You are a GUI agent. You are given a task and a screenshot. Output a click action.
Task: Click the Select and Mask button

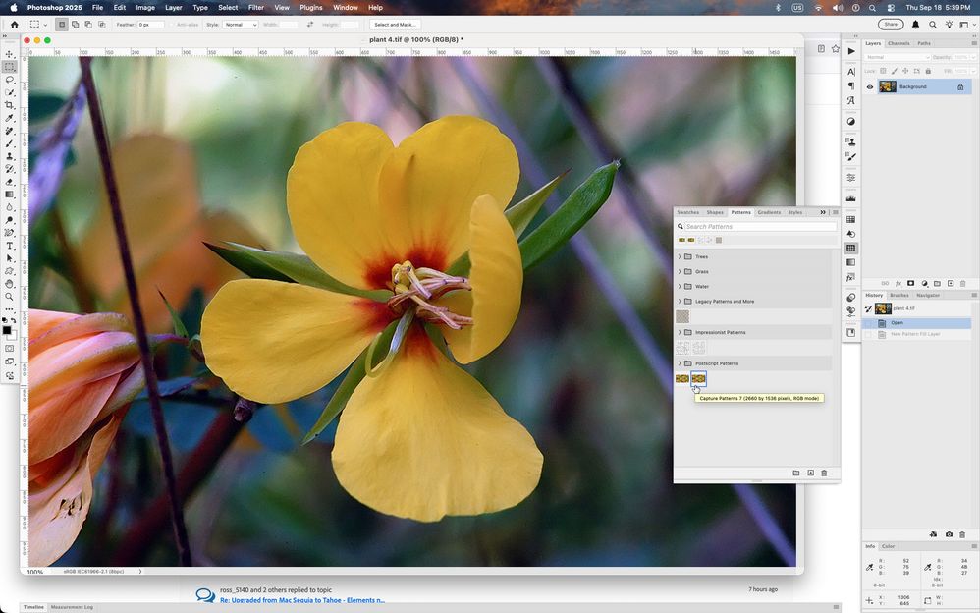coord(395,25)
